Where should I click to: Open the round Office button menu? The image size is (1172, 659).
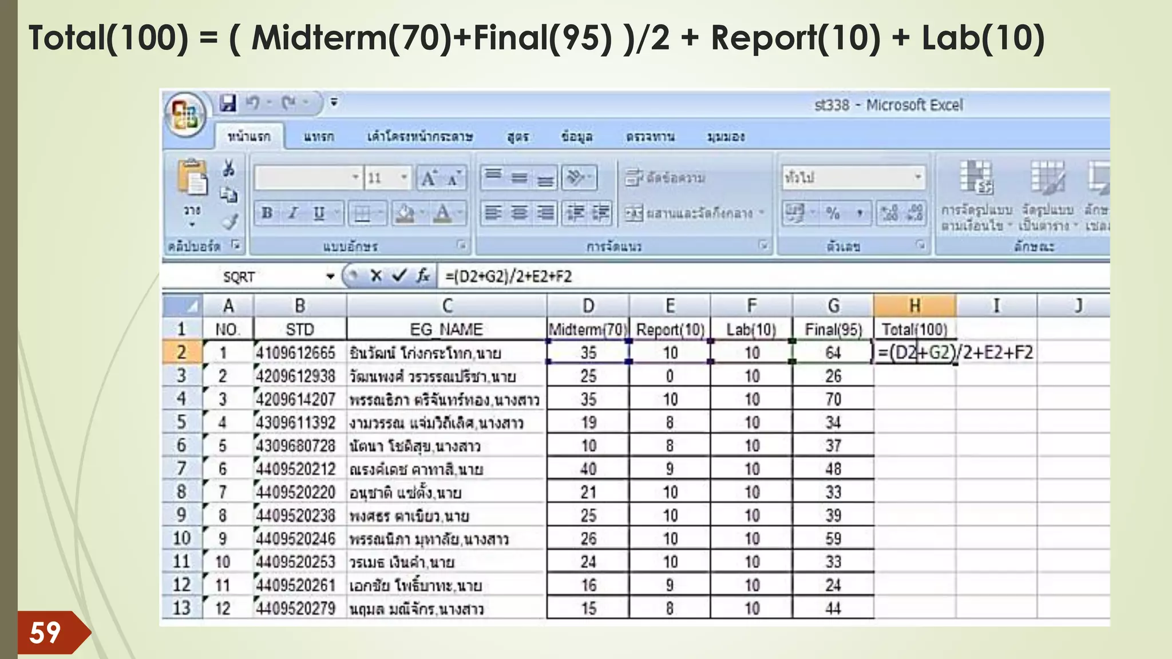186,114
